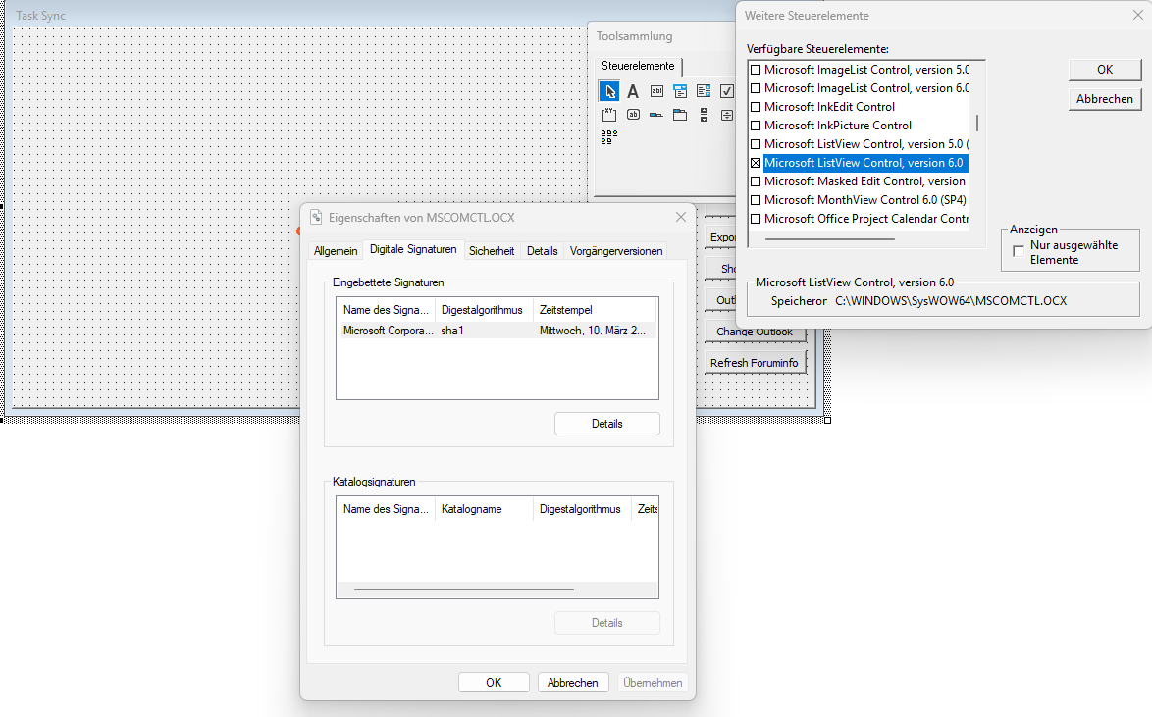Close the Eigenschaften von MSCOMCTL.OCX dialog
The image size is (1152, 717).
pos(680,217)
